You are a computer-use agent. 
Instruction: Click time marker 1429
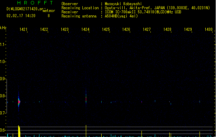tap(188, 29)
